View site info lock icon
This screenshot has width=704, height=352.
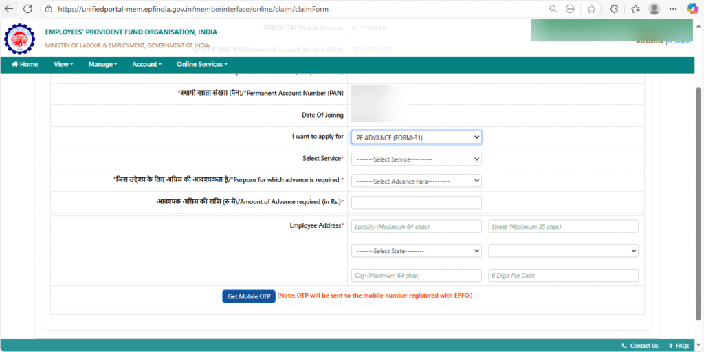click(x=49, y=8)
